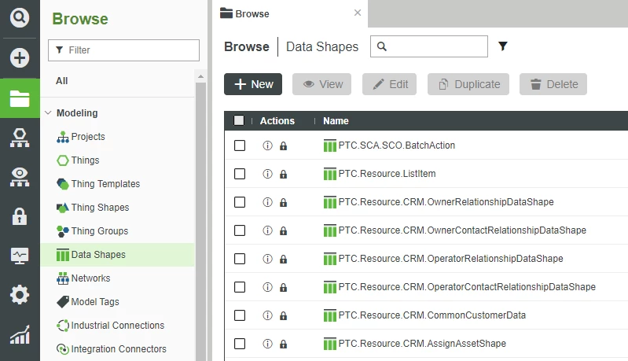Open the bar chart analytics icon in left rail
This screenshot has width=628, height=361.
[x=19, y=334]
